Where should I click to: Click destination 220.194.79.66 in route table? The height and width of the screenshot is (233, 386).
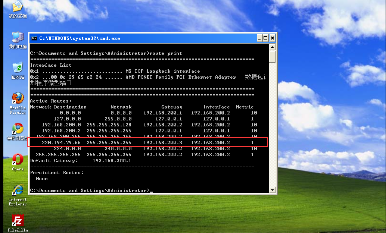pos(61,142)
